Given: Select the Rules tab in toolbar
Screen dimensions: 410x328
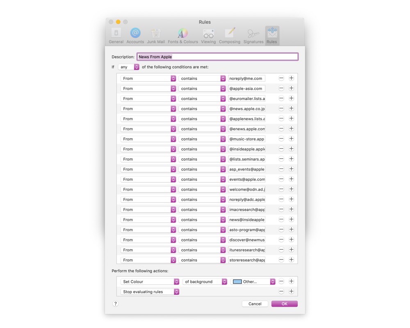Looking at the screenshot, I should click(272, 36).
